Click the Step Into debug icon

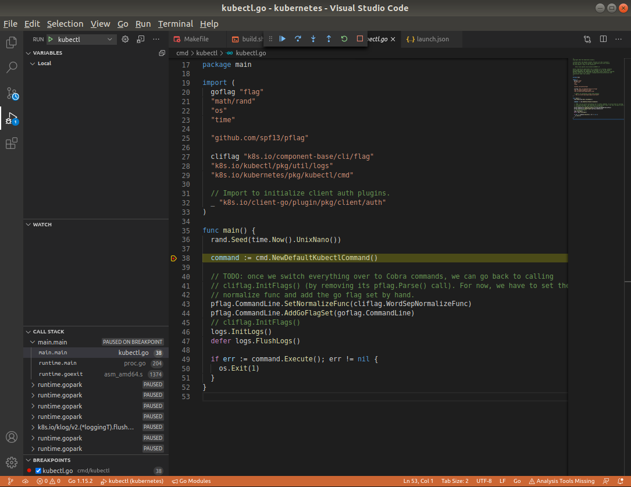click(x=313, y=39)
